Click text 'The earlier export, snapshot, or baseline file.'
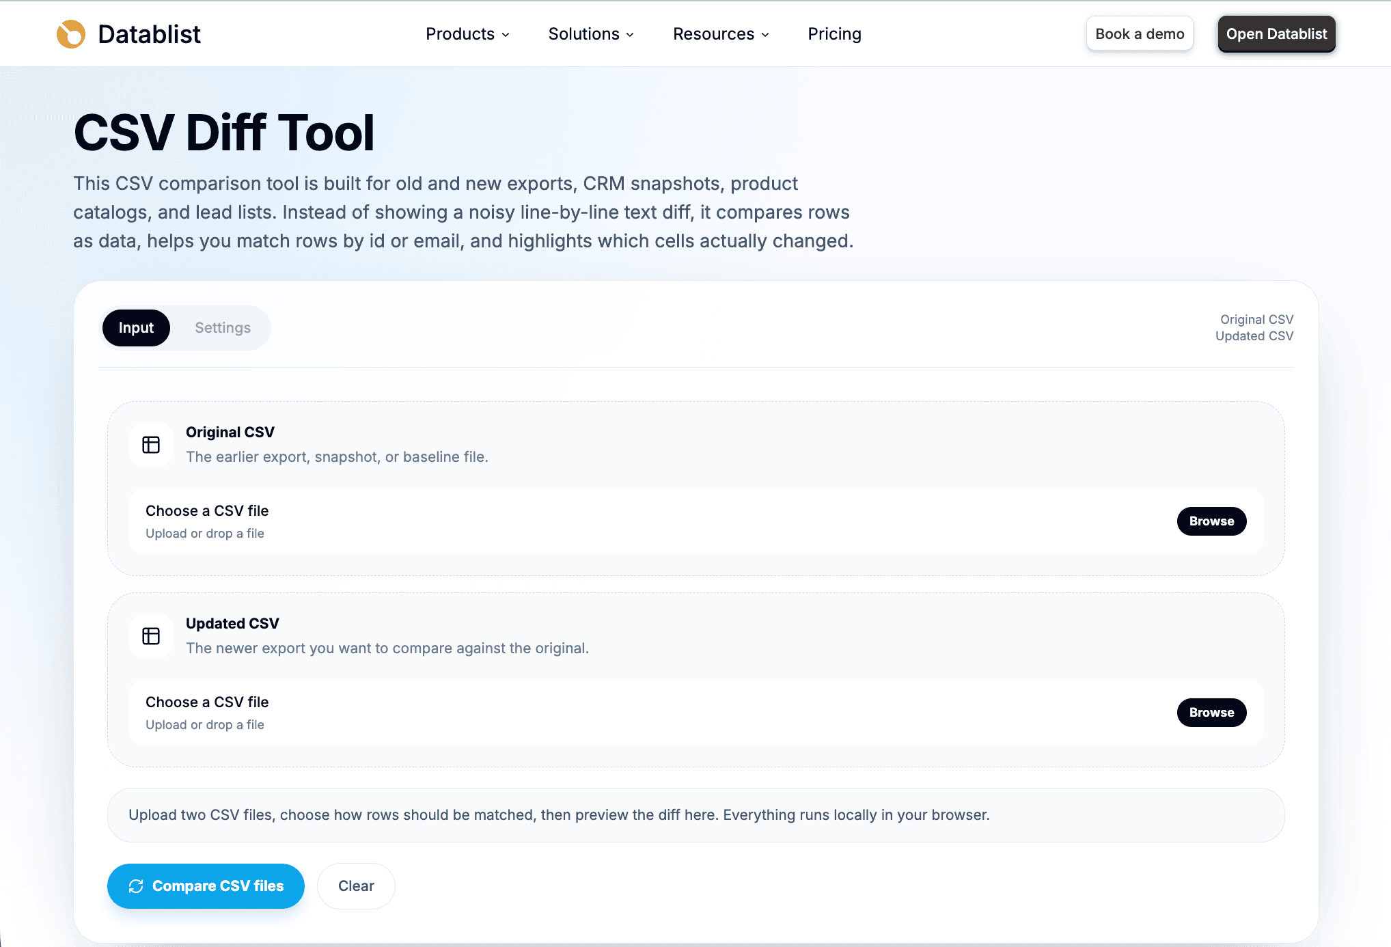The height and width of the screenshot is (947, 1391). [337, 457]
